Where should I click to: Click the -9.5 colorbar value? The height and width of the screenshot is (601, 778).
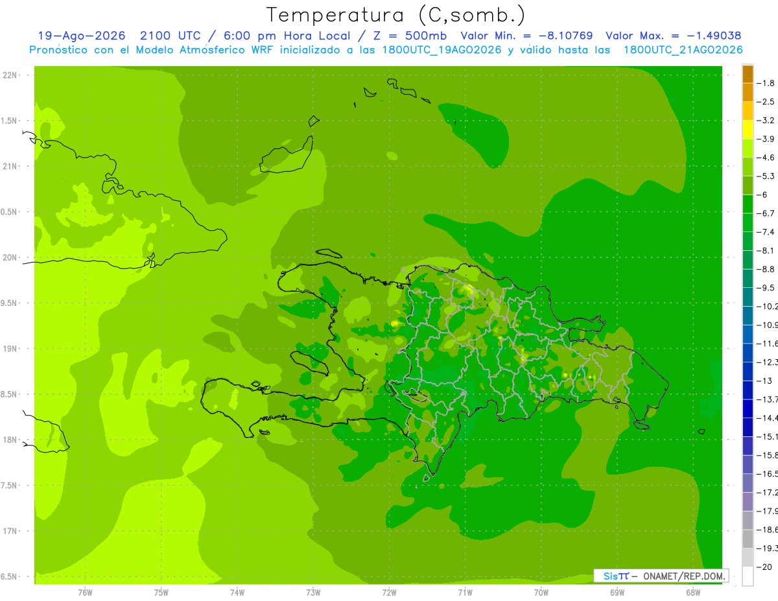coord(766,288)
